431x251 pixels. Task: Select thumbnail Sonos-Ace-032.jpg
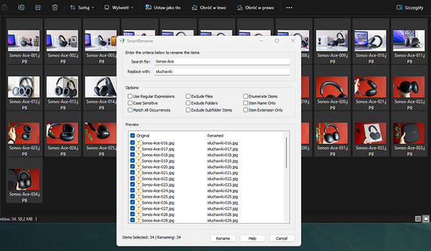[x=371, y=134]
